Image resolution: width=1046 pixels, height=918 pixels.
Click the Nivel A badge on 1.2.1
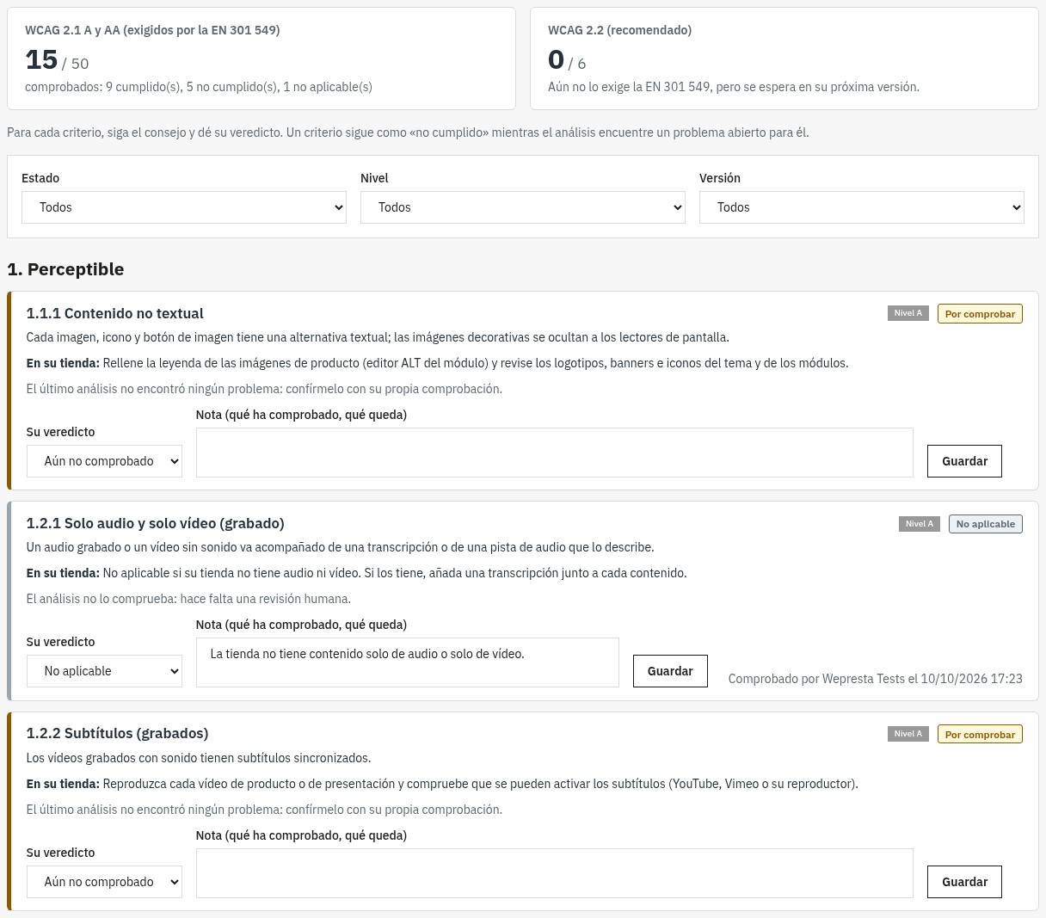[919, 523]
